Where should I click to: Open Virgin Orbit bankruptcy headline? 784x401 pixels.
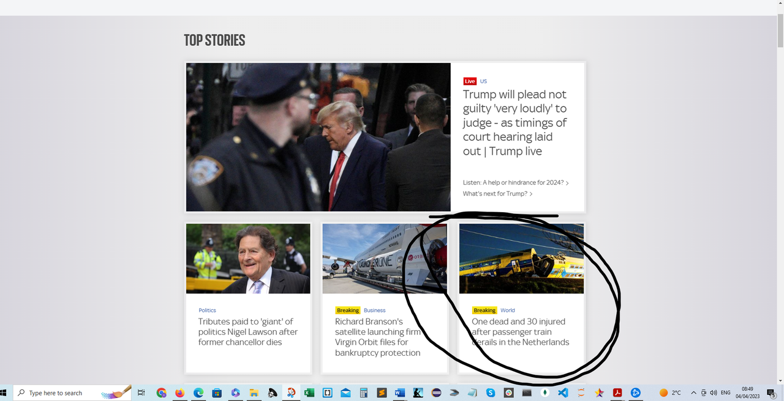[x=378, y=337]
